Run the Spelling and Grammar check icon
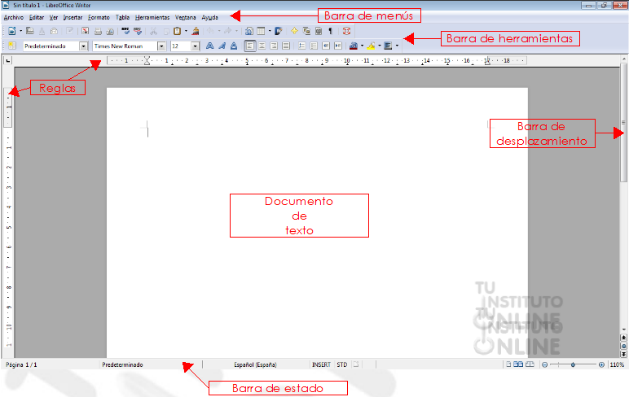 click(x=125, y=31)
